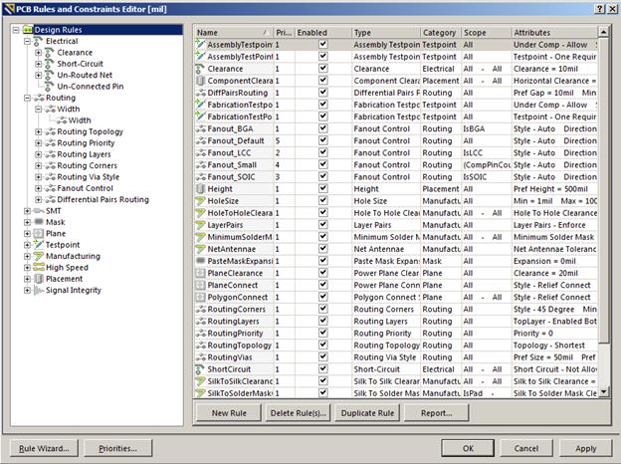This screenshot has height=464, width=621.
Task: Open the Priorities dialog
Action: click(118, 448)
